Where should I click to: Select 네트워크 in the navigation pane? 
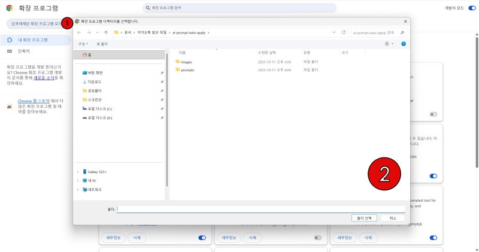[x=92, y=190]
